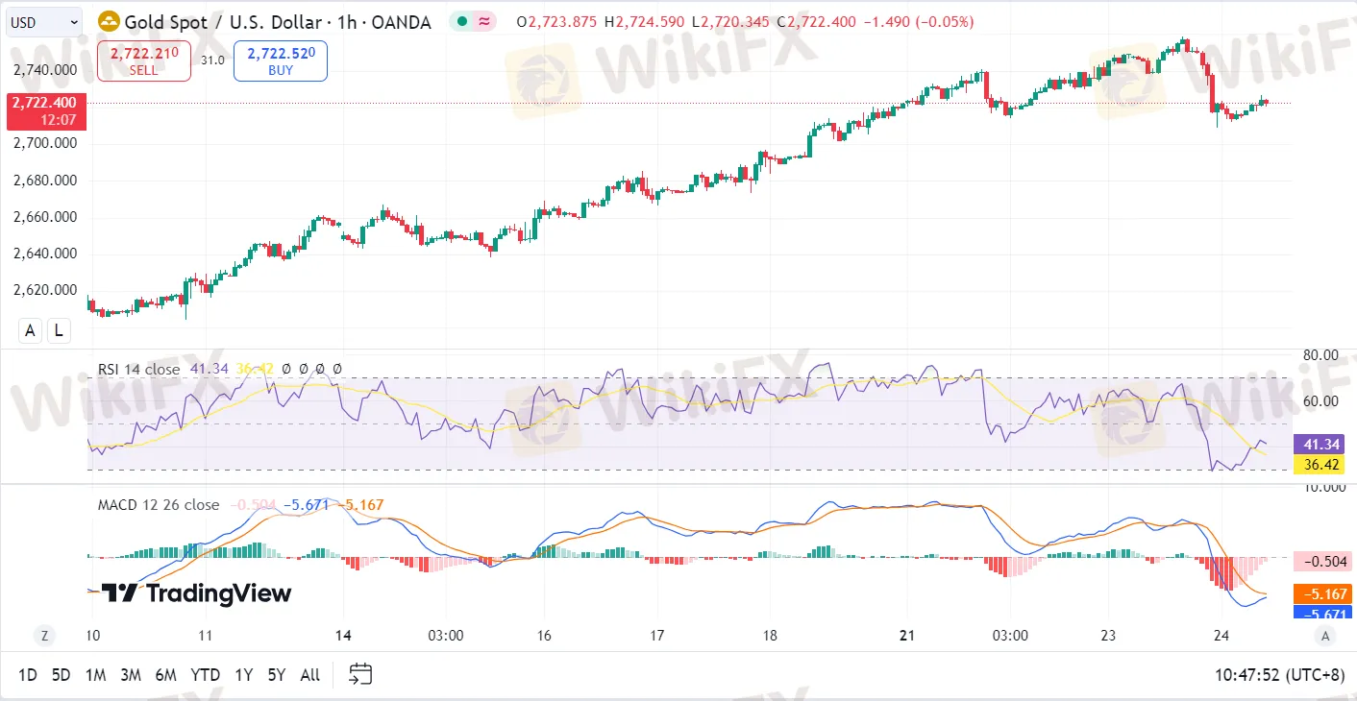Expand the RSI 14 close indicator legend

(x=138, y=370)
